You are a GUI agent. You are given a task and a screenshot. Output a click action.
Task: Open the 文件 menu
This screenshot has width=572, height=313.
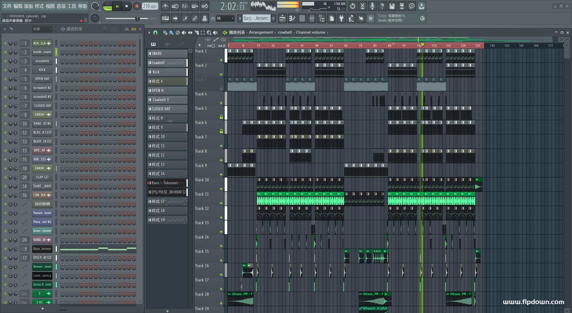click(7, 6)
